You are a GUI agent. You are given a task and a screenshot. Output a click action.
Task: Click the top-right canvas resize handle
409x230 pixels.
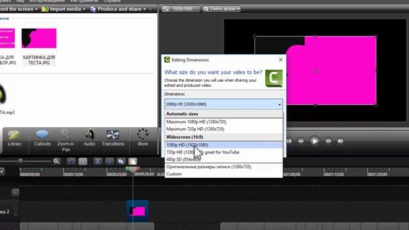376,36
